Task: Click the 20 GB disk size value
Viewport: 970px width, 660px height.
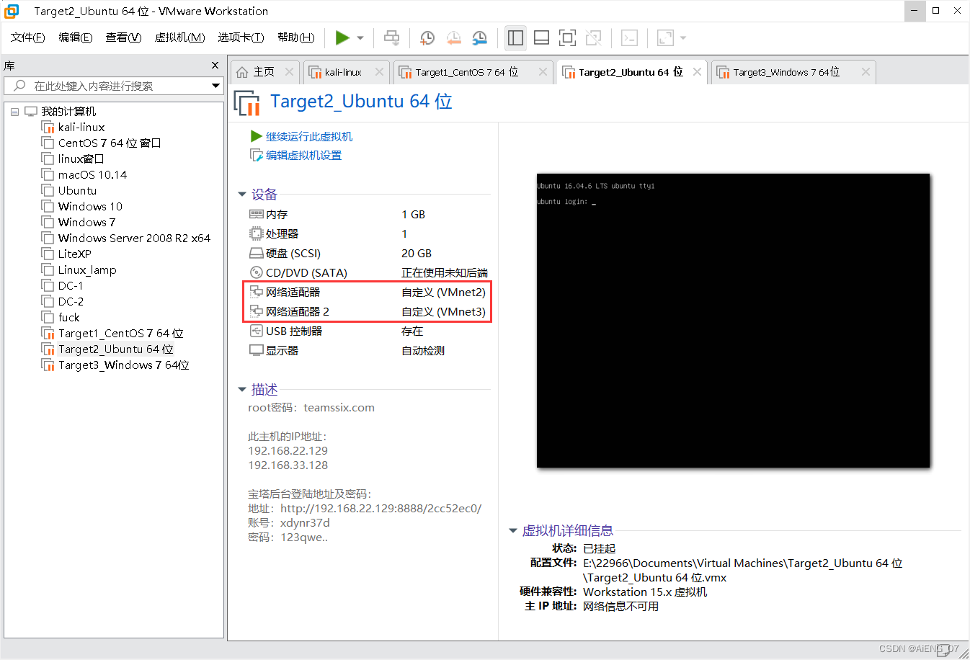Action: pyautogui.click(x=417, y=254)
